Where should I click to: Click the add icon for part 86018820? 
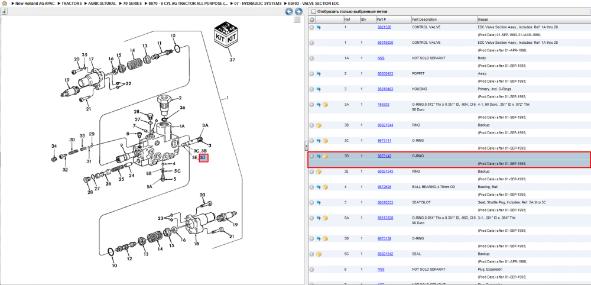[x=312, y=43]
